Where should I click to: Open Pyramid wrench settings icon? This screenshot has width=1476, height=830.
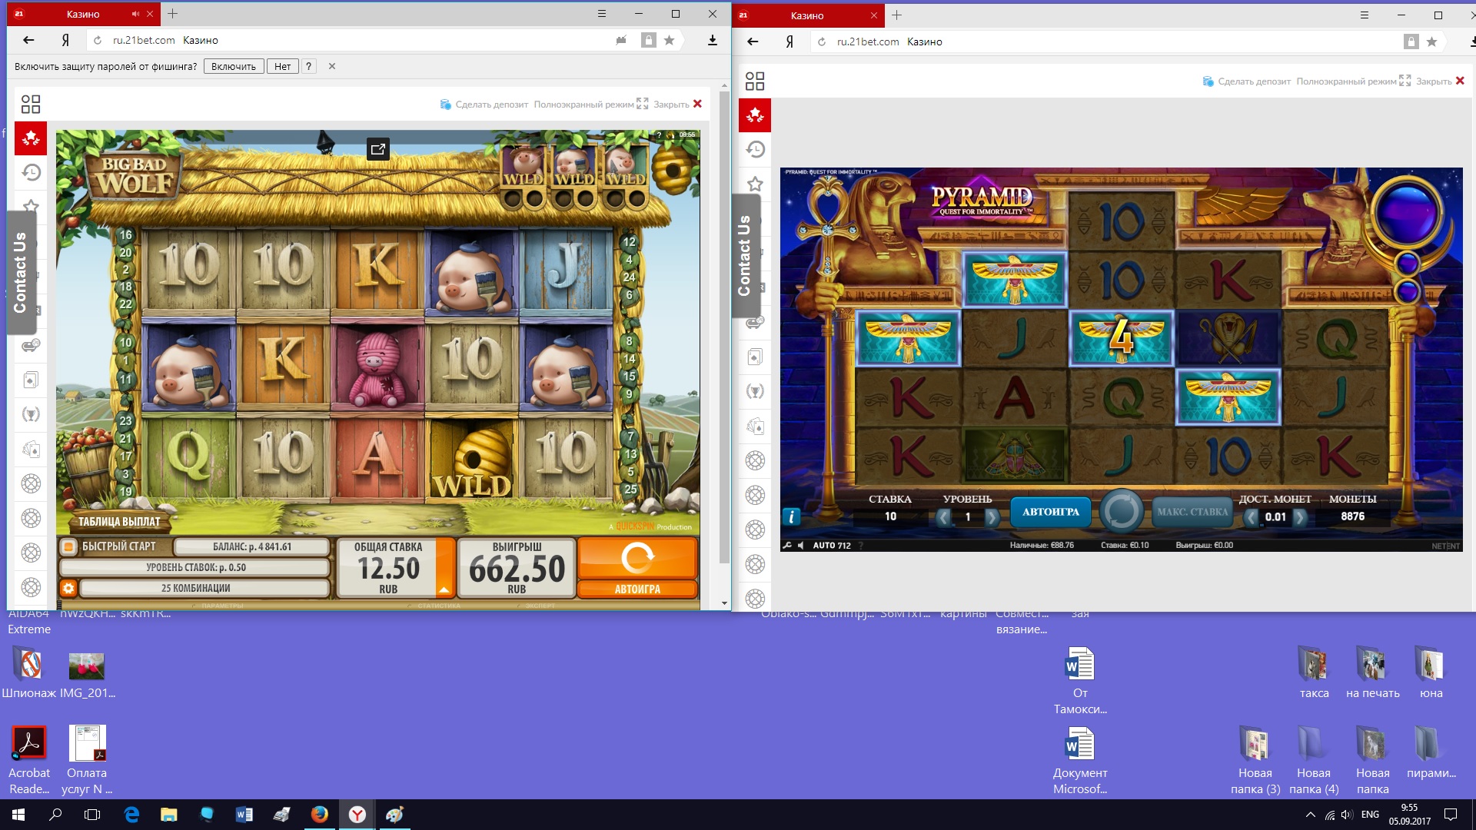point(787,546)
